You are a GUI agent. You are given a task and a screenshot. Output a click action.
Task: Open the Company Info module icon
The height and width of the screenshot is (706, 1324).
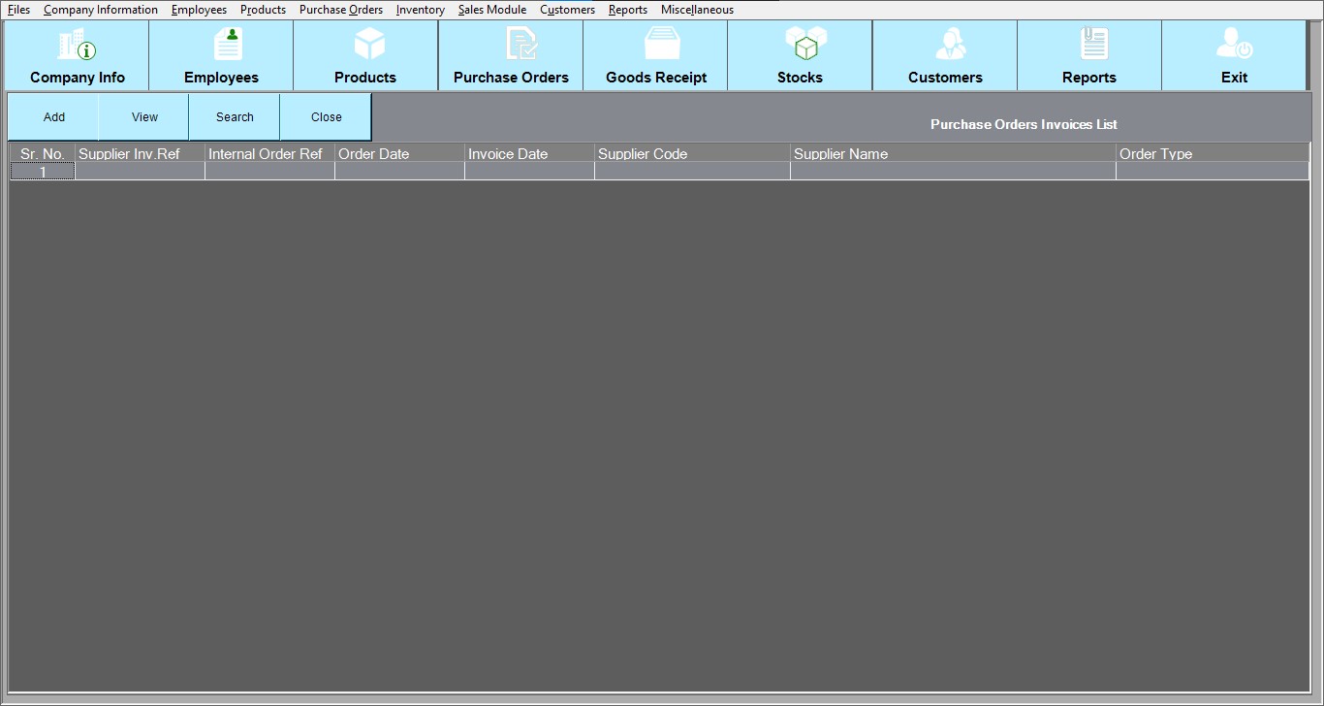tap(77, 45)
